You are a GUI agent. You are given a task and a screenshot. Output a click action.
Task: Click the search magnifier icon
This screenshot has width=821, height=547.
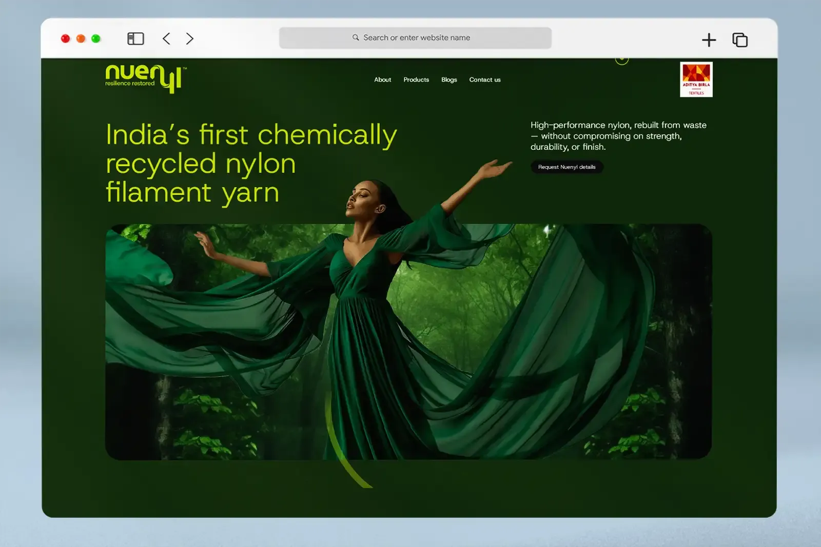(356, 37)
